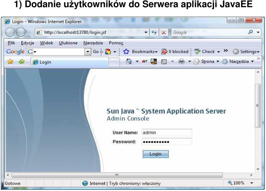Click the popup blocker '0 blocked' icon
The height and width of the screenshot is (191, 266).
[x=164, y=52]
